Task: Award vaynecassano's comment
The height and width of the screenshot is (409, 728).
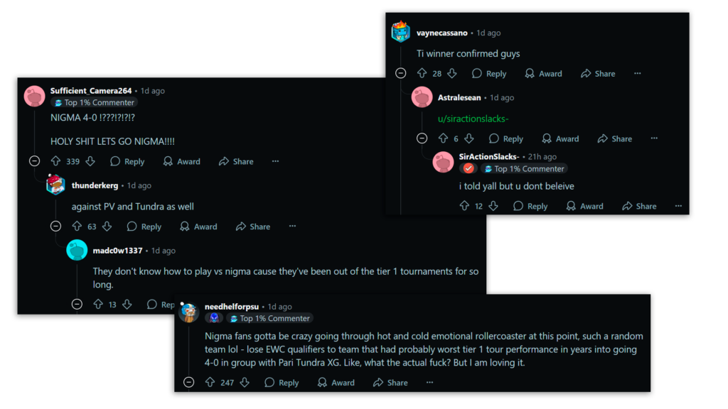Action: click(x=544, y=73)
